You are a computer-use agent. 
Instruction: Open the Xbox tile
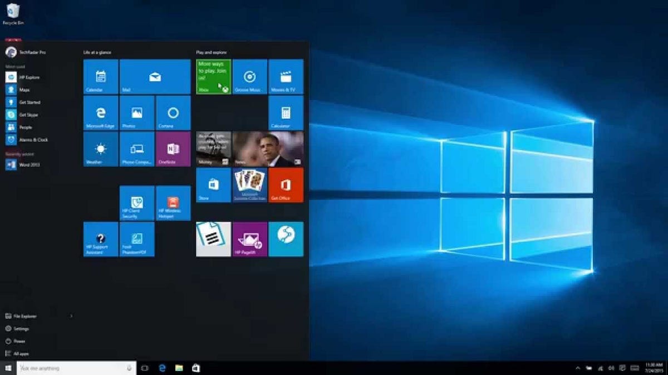click(213, 77)
